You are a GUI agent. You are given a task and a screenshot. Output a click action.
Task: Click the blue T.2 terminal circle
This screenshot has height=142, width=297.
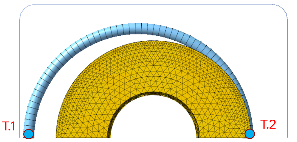(x=250, y=134)
